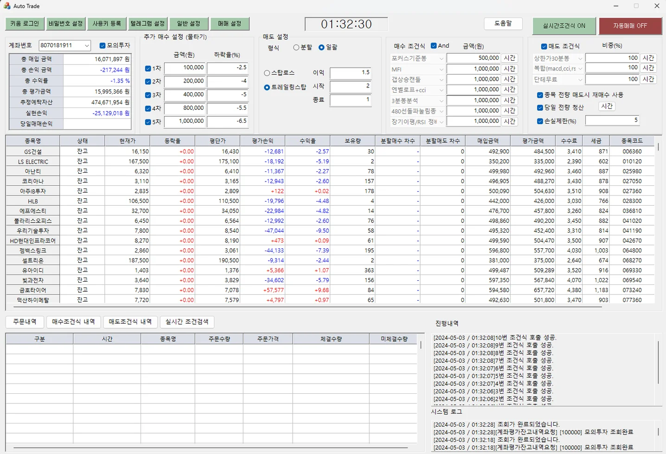Toggle the 모의투자 checkbox
666x454 pixels.
coord(102,45)
